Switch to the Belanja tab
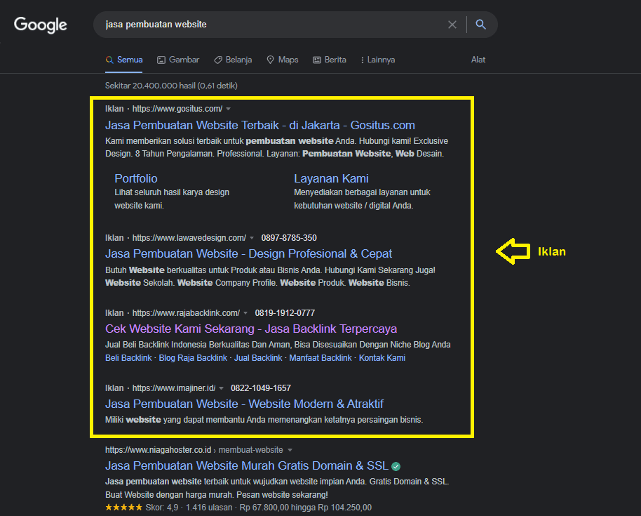This screenshot has width=641, height=516. 233,60
